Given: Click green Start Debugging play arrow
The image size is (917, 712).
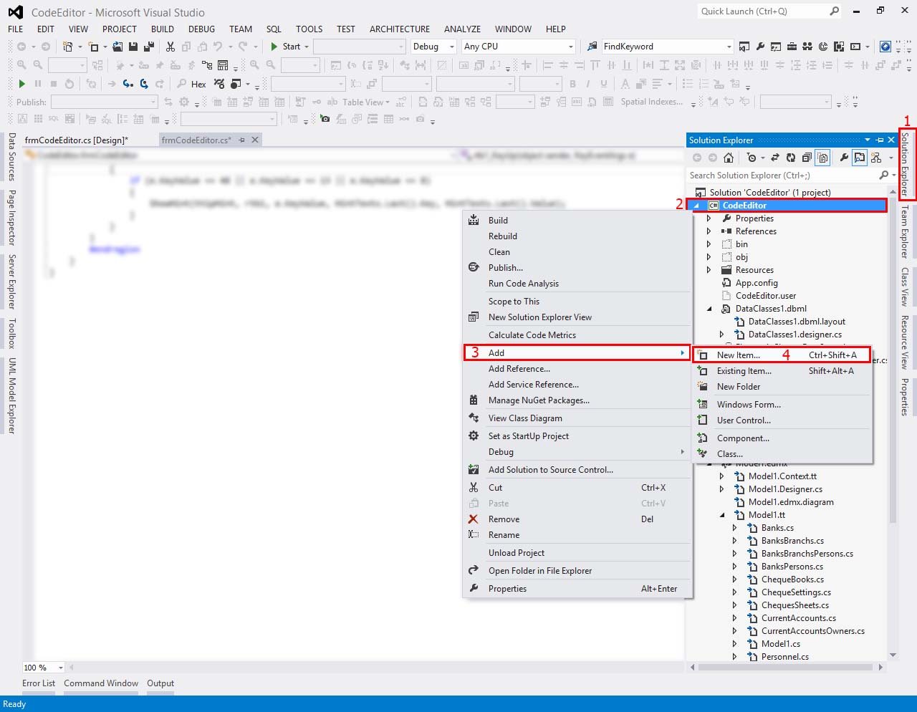Looking at the screenshot, I should tap(21, 84).
